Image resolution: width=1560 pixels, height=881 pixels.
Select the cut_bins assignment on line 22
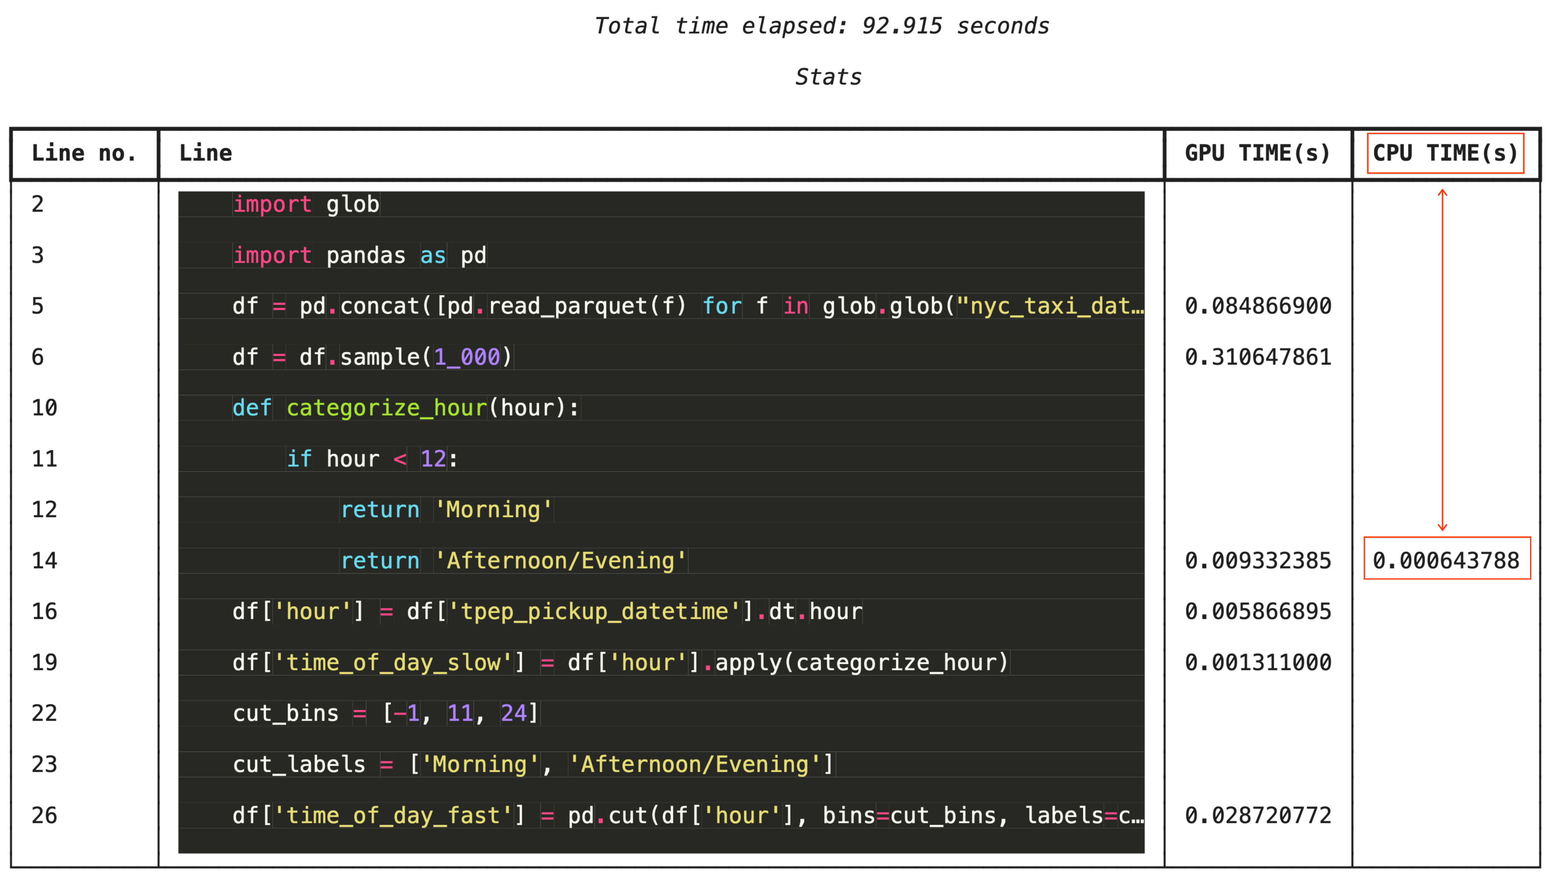pyautogui.click(x=385, y=713)
